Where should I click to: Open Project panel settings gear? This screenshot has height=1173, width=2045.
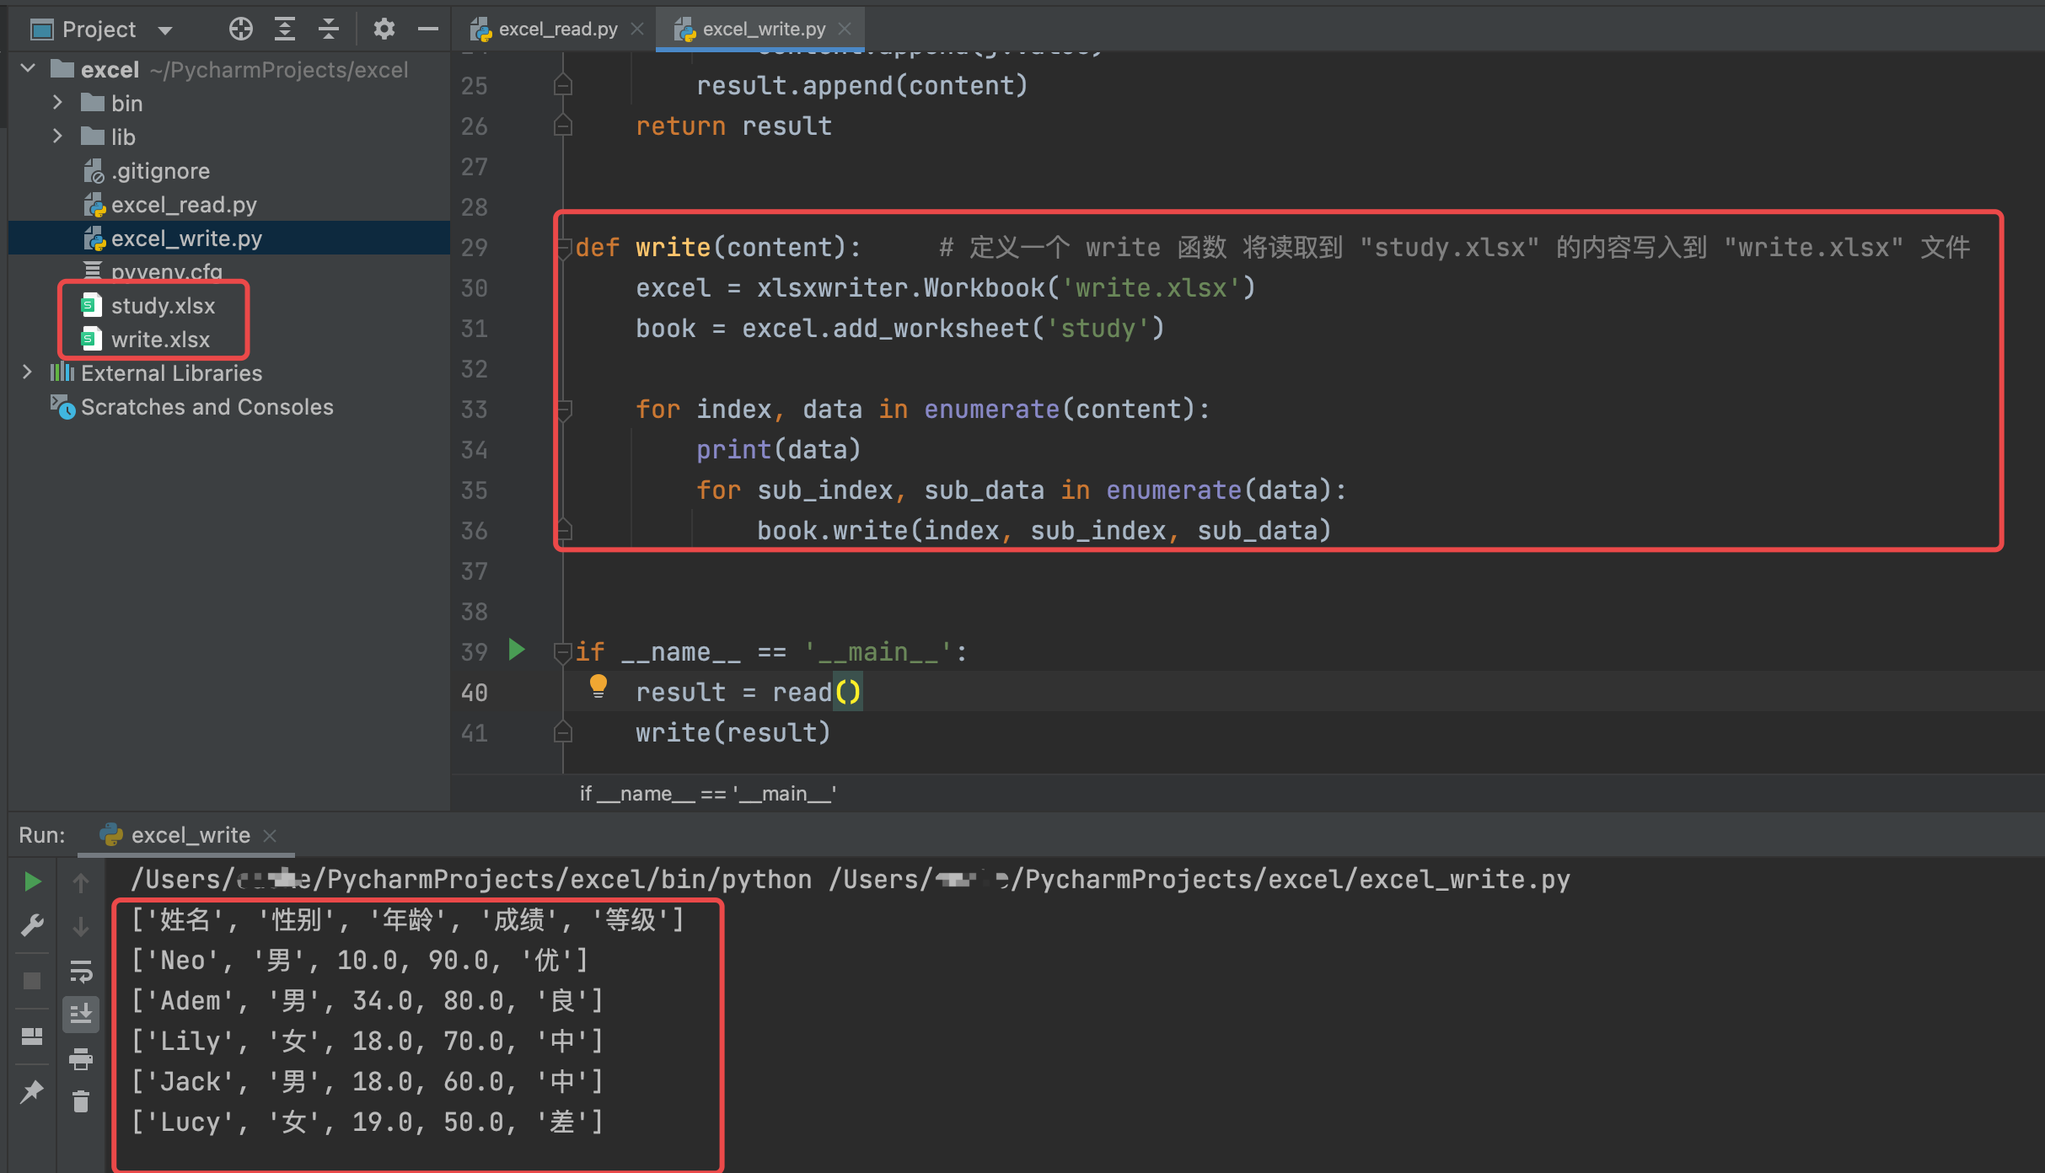384,29
